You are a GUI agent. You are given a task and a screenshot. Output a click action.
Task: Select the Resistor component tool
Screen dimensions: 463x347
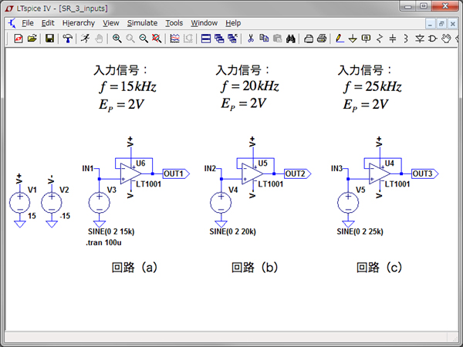[x=379, y=38]
